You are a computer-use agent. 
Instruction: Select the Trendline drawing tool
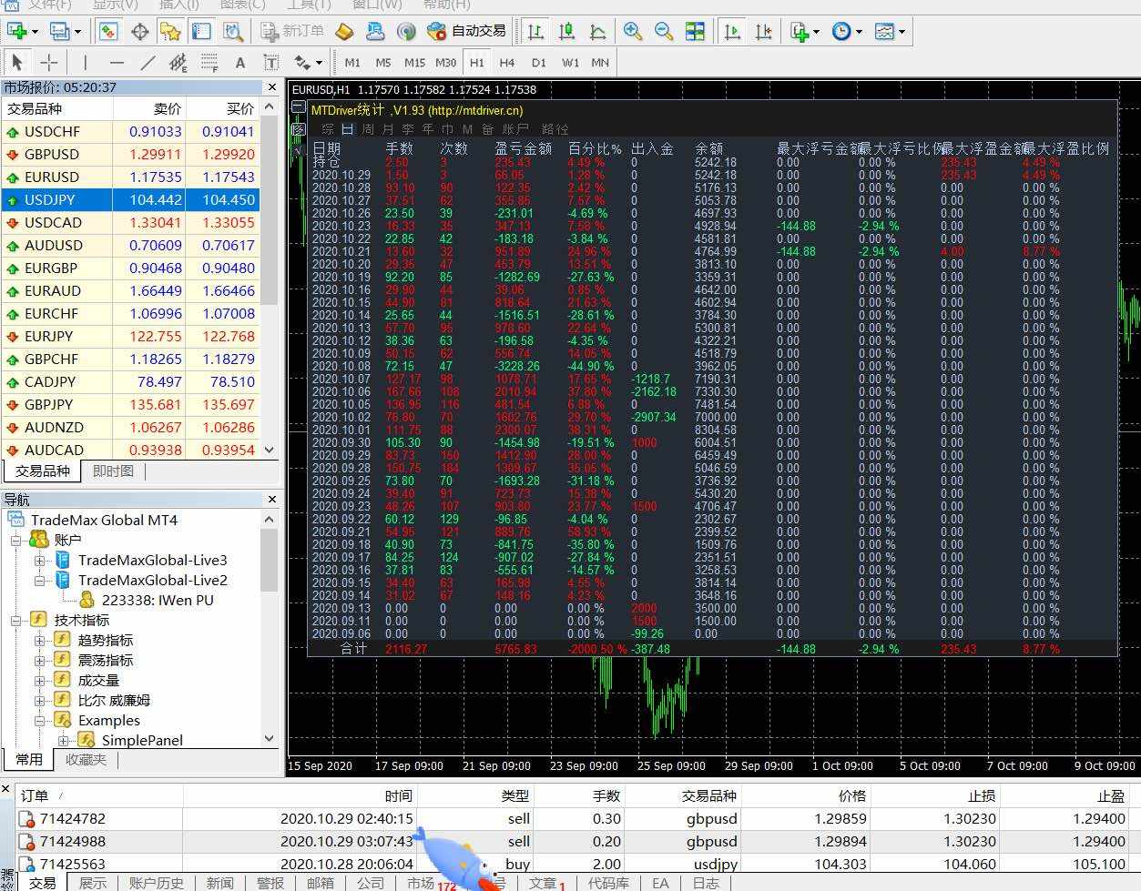pos(148,63)
